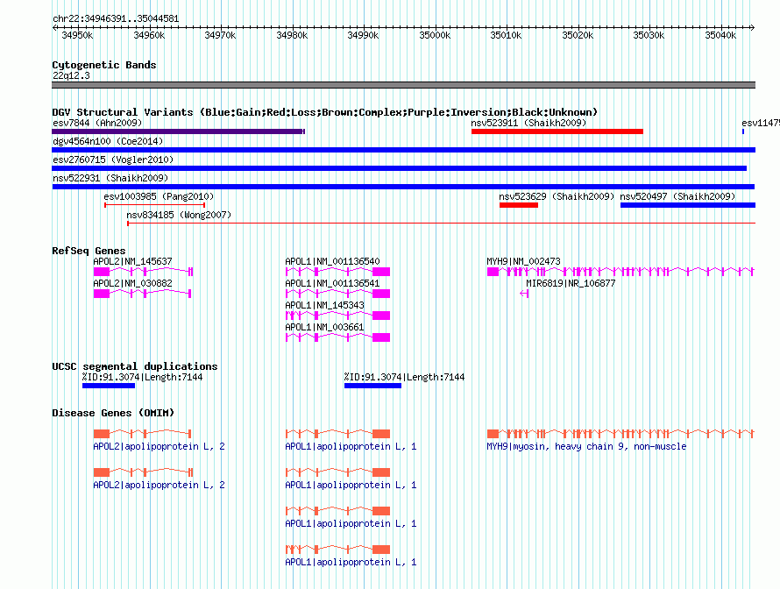
Task: Click the Disease Genes (OMIM) track title
Action: pyautogui.click(x=113, y=413)
